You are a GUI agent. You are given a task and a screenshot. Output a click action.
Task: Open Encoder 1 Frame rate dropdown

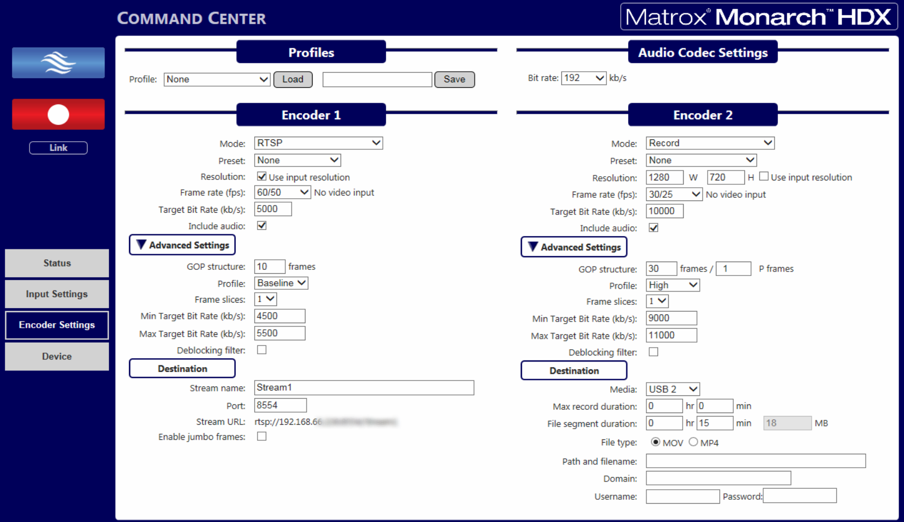click(x=282, y=193)
